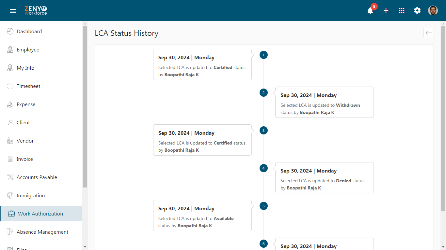Click the Client person icon
The image size is (446, 250).
click(x=10, y=123)
